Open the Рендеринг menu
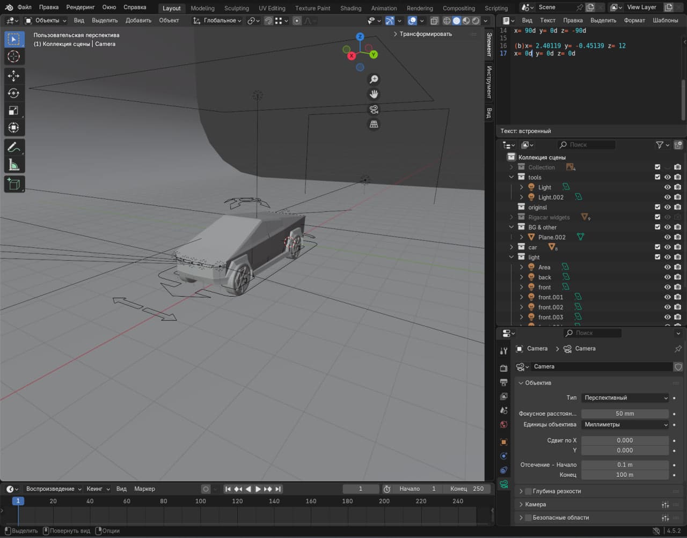 point(81,8)
